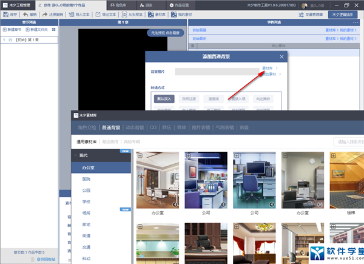Collapse the 现代 category in material library
Screen dimensions: 364x264
click(75, 155)
